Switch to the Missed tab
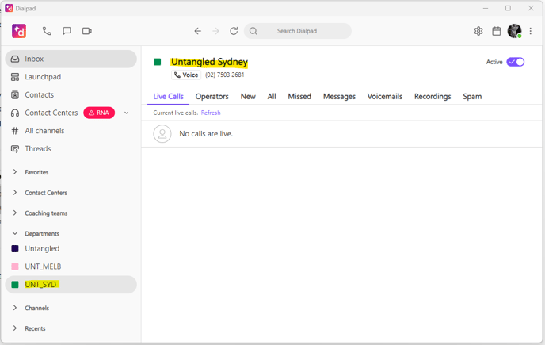Screen dimensions: 545x345 299,97
